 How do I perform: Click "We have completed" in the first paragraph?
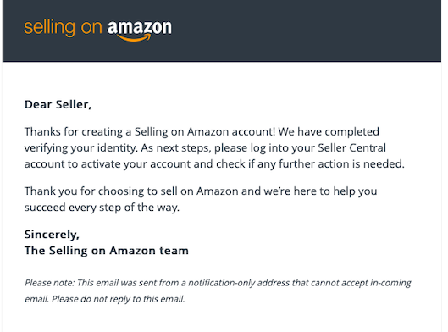[329, 132]
